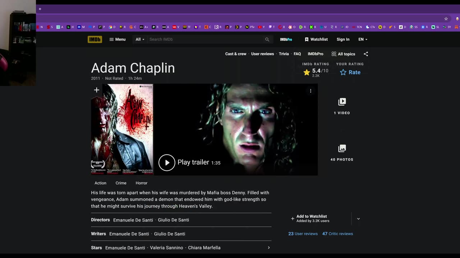Viewport: 460px width, 258px height.
Task: Open the IMDb home logo
Action: (x=95, y=39)
